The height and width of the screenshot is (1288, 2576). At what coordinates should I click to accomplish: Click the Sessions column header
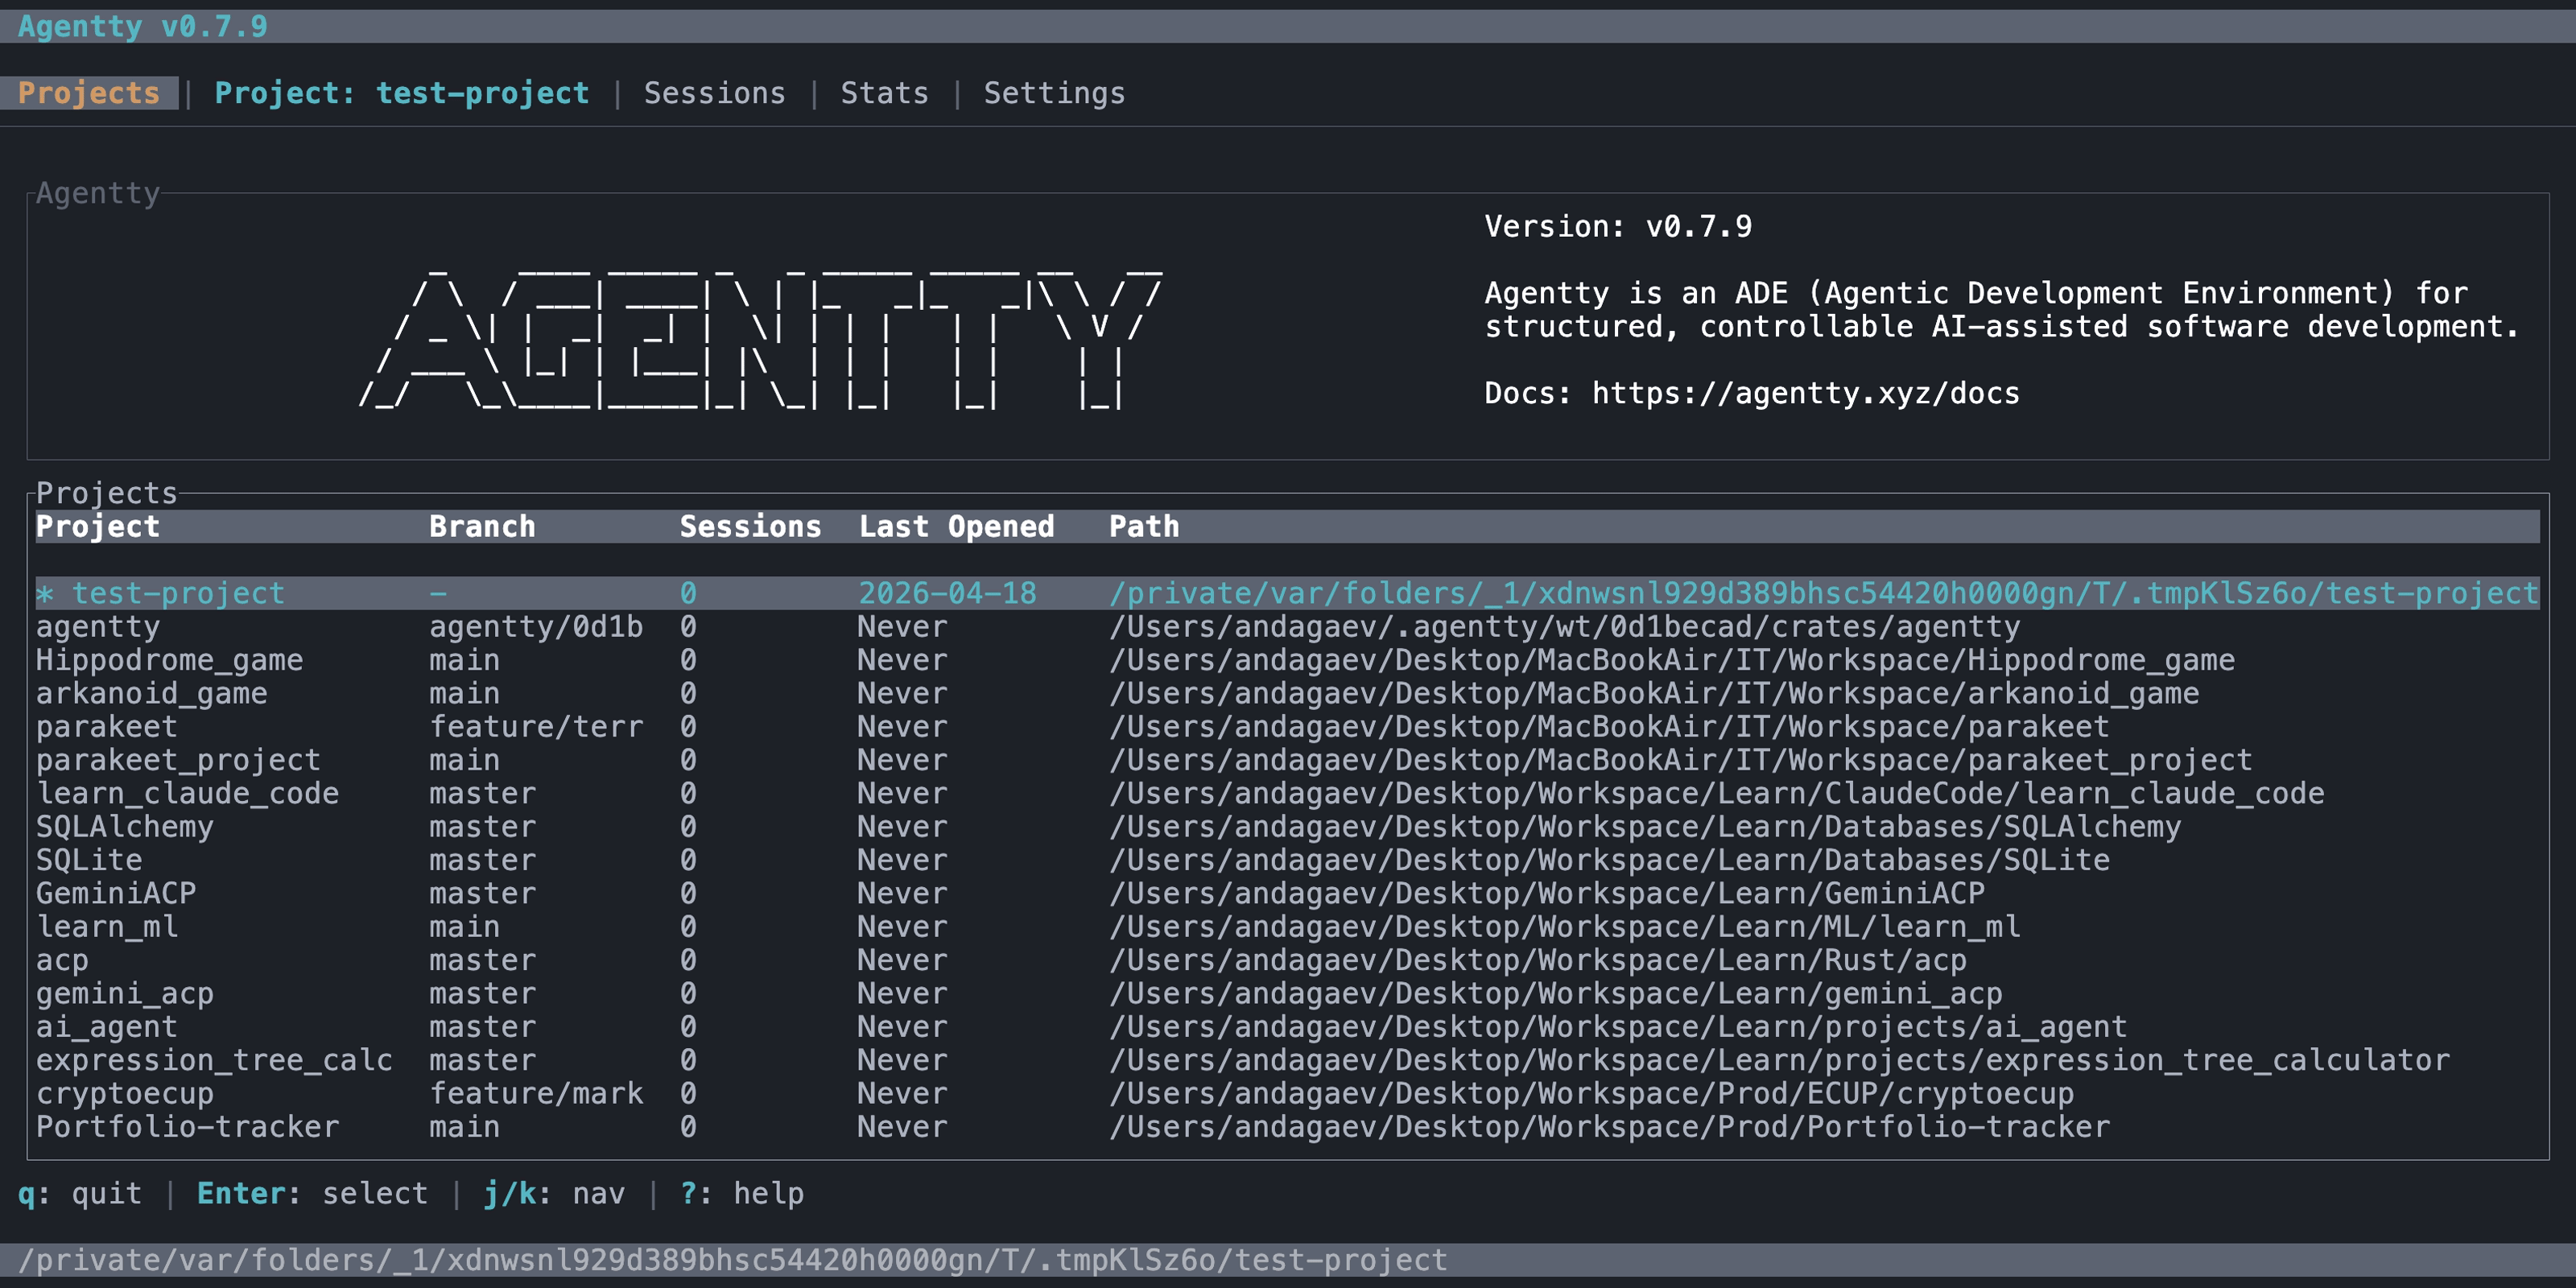(x=749, y=526)
